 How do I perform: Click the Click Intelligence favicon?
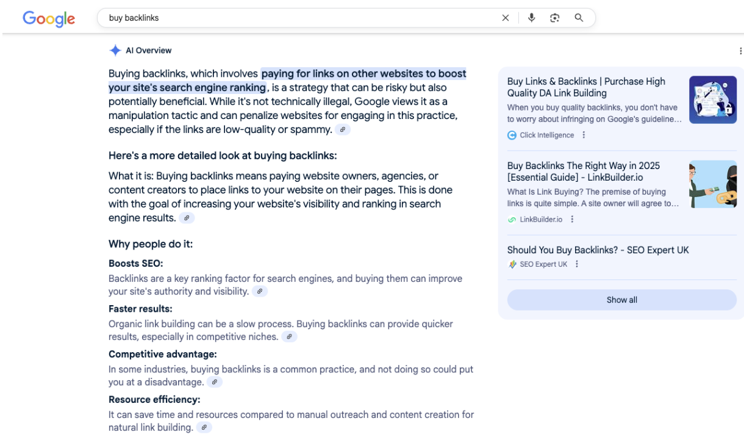[512, 135]
